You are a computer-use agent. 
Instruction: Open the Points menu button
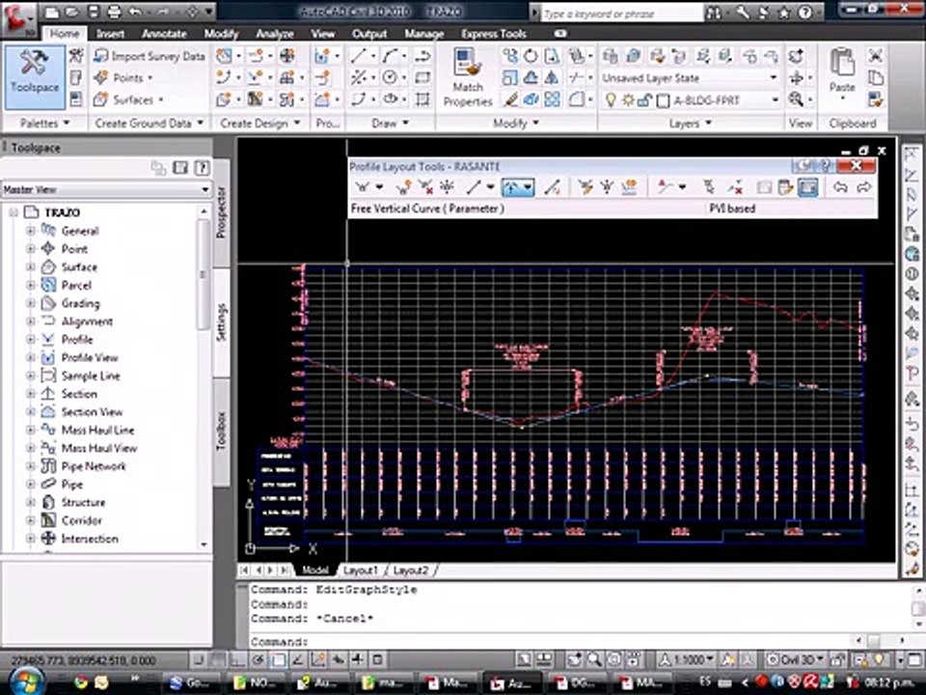click(x=123, y=77)
